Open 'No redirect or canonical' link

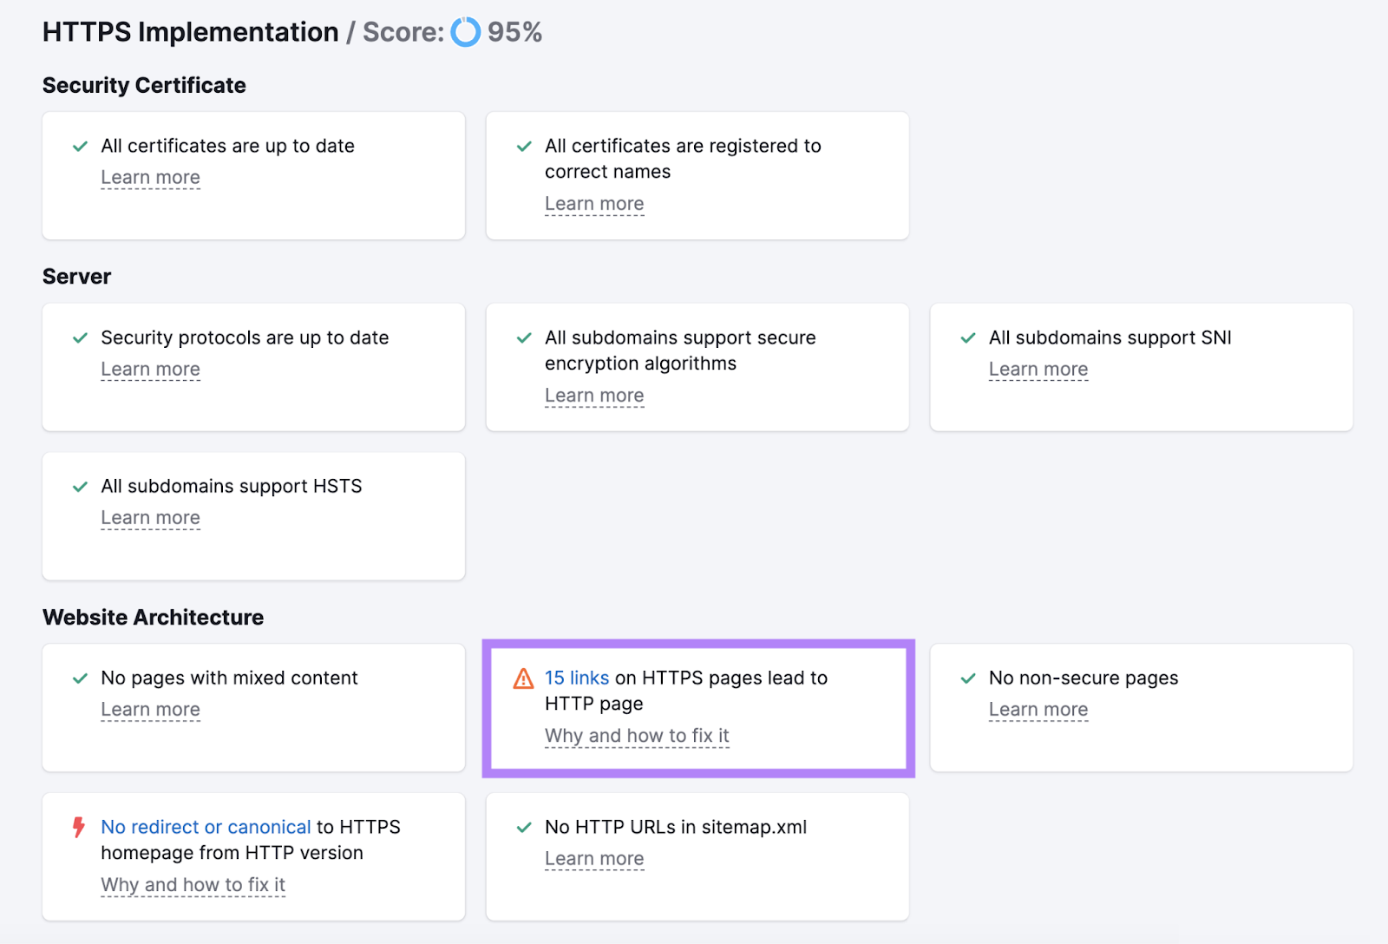[x=206, y=827]
